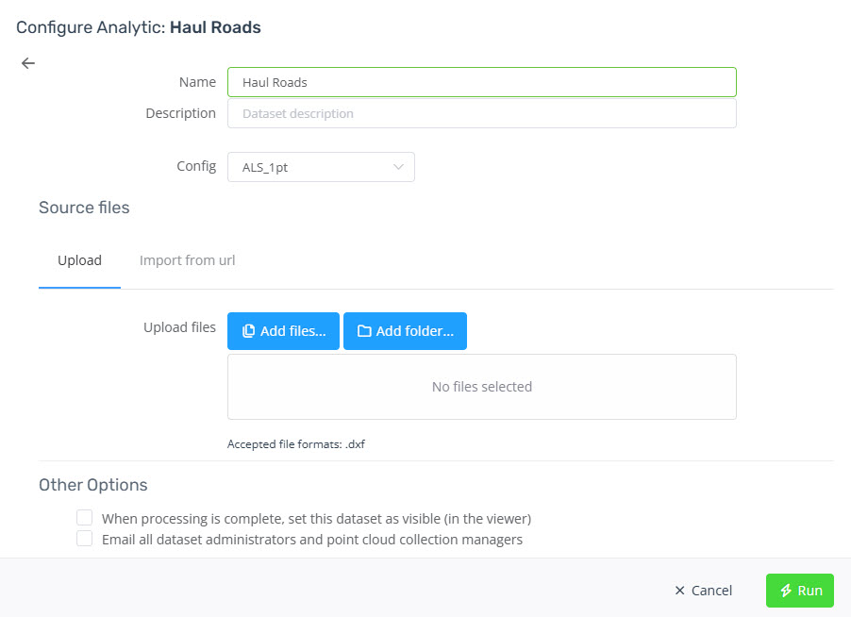Expand the Config dropdown chevron
This screenshot has height=617, width=851.
point(397,166)
